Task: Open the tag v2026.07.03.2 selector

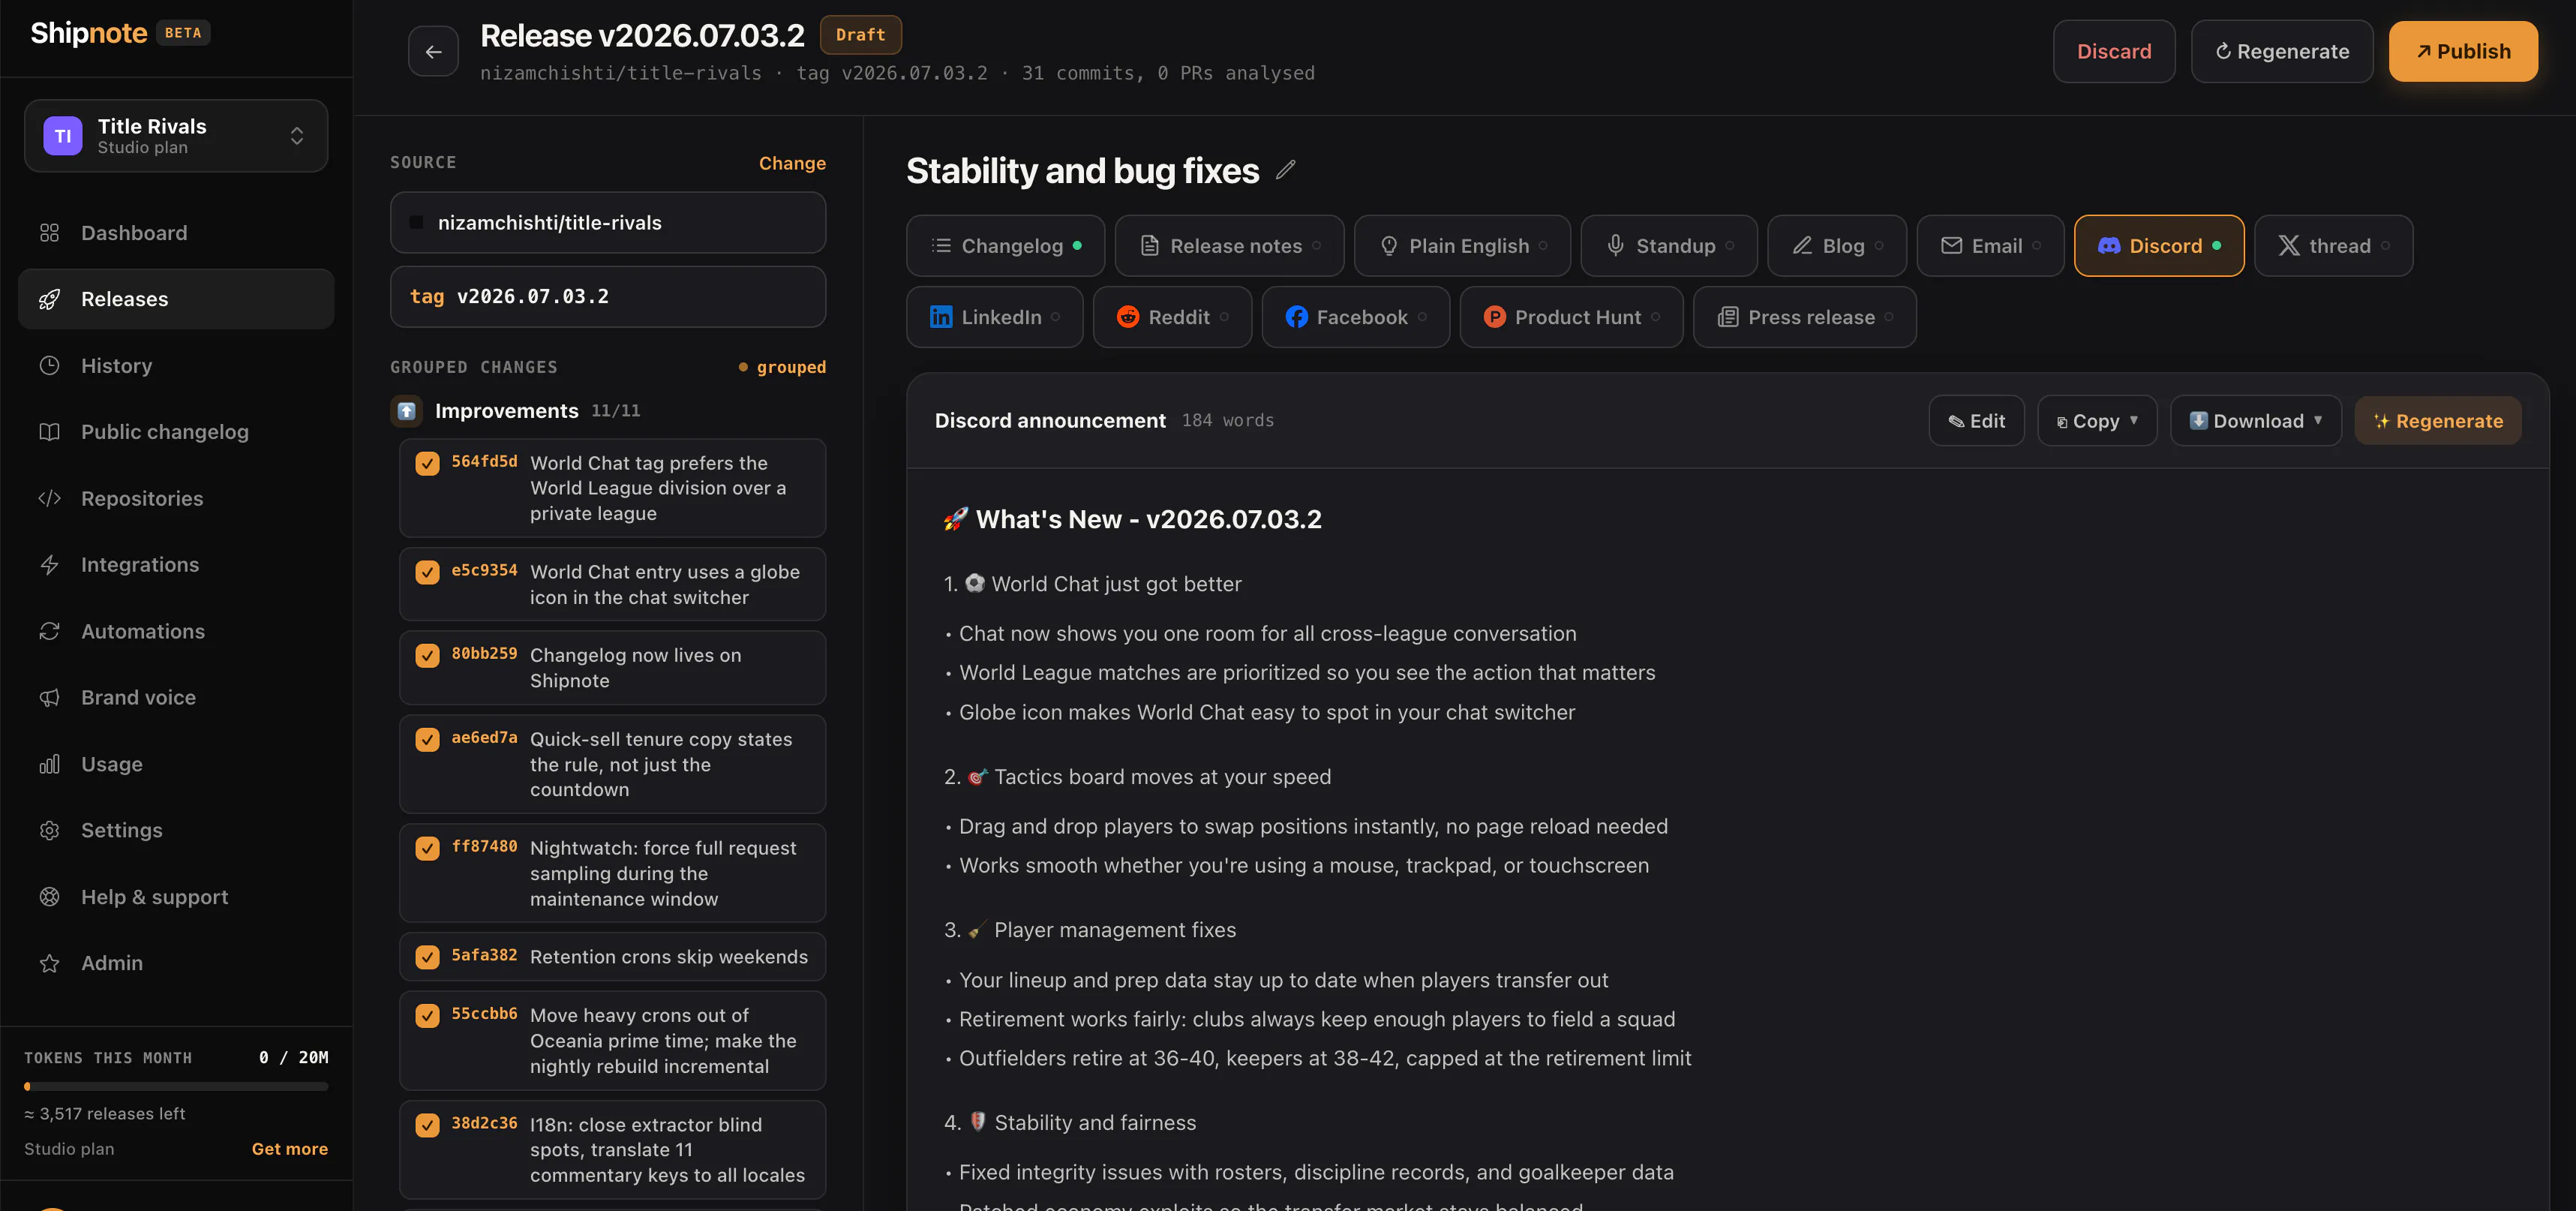Action: 607,297
